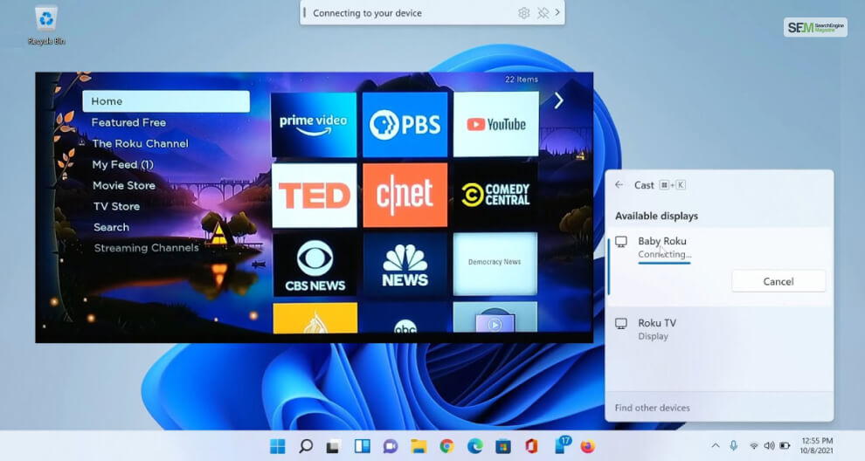Open the YouTube channel tile
The image size is (865, 461).
coord(496,124)
